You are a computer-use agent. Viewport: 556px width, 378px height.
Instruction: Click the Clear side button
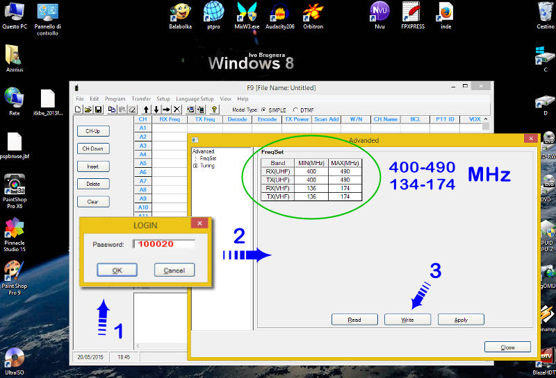(x=93, y=202)
